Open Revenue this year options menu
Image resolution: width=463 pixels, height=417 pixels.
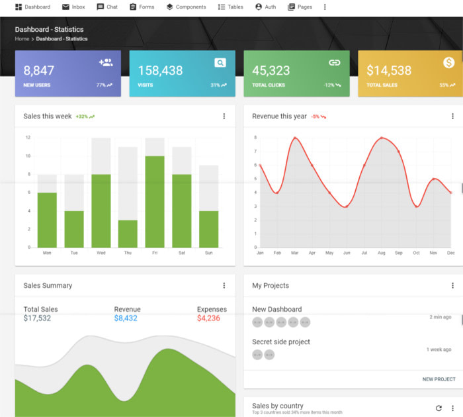[452, 116]
